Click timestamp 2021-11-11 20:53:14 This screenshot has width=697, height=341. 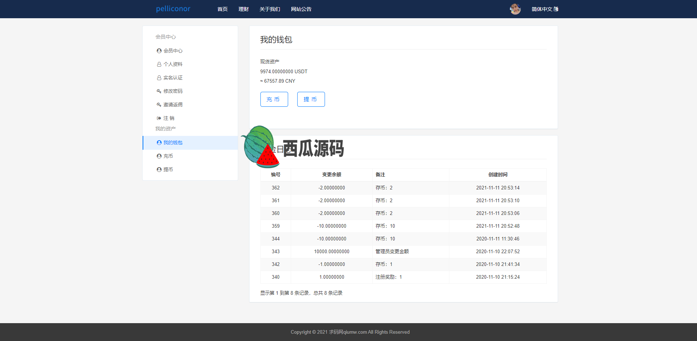coord(498,188)
